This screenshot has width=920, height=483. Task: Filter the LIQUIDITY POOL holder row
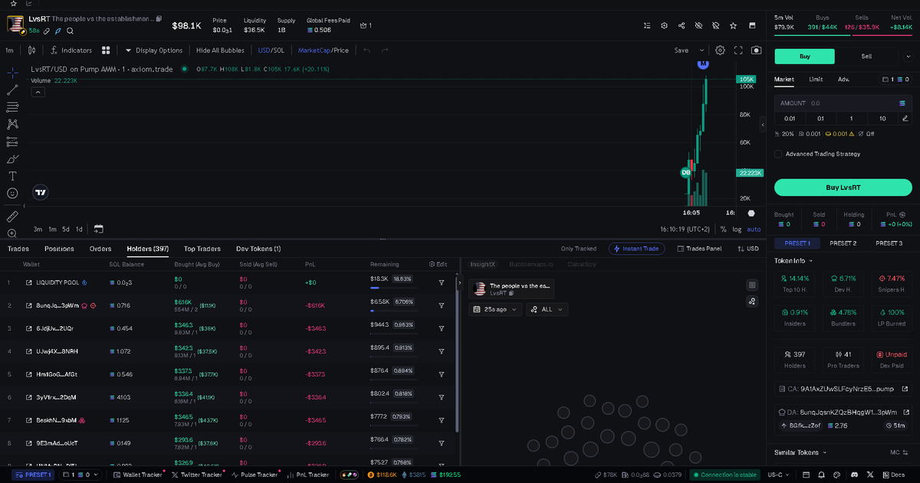442,282
